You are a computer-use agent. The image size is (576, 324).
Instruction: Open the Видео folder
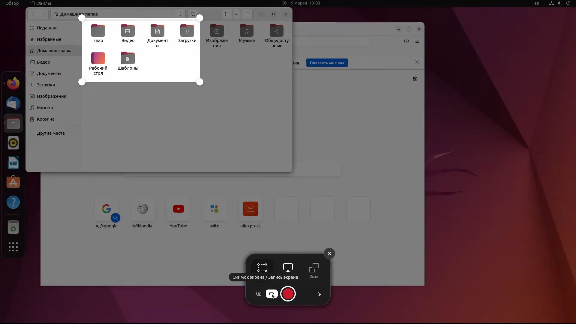click(x=128, y=34)
